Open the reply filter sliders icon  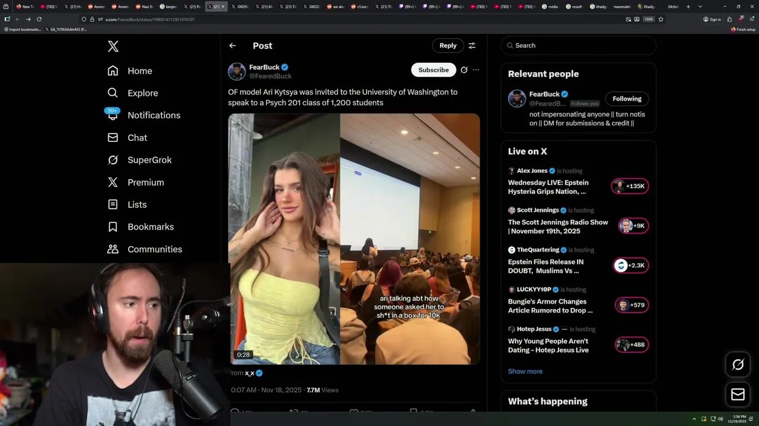pyautogui.click(x=472, y=46)
